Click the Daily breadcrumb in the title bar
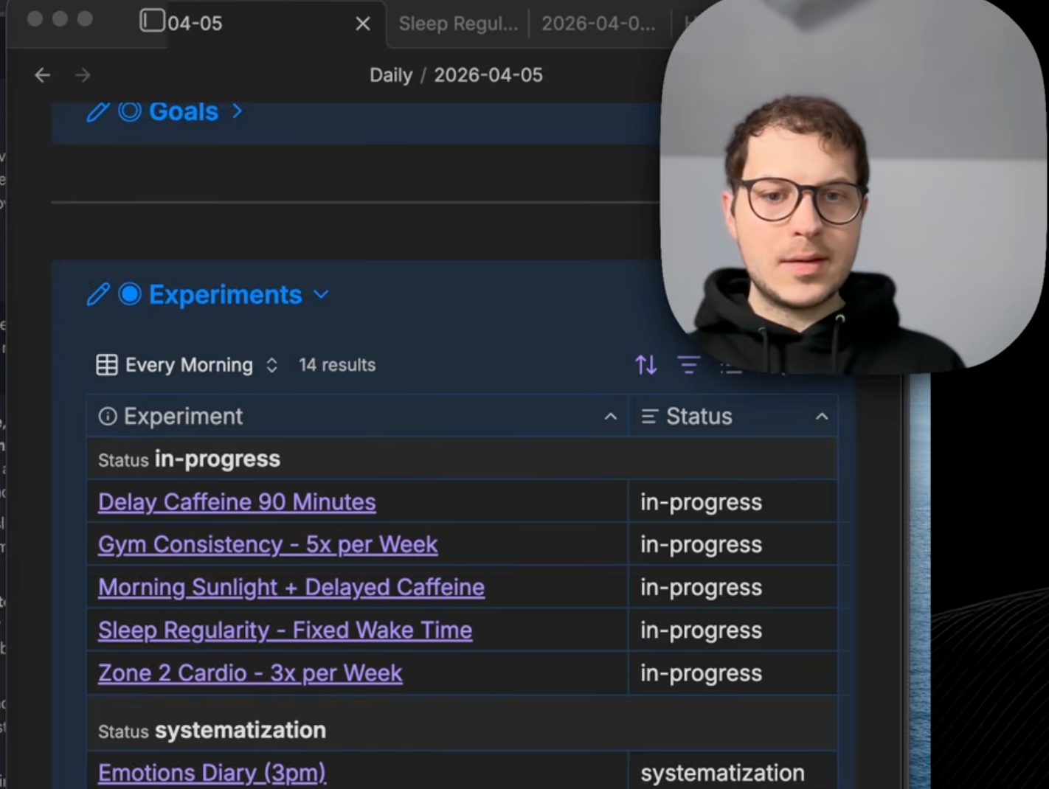1049x789 pixels. (390, 74)
